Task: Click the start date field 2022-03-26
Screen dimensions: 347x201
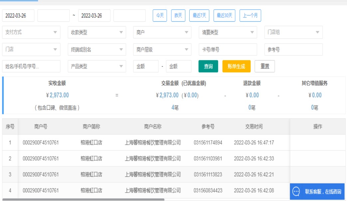Action: (18, 16)
